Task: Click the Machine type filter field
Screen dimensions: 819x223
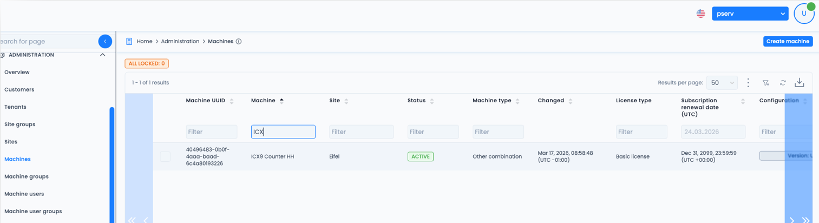Action: [498, 132]
